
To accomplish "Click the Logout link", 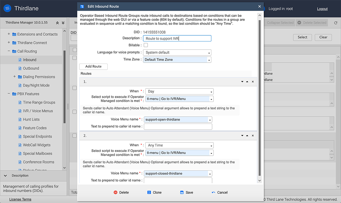I will [x=322, y=9].
